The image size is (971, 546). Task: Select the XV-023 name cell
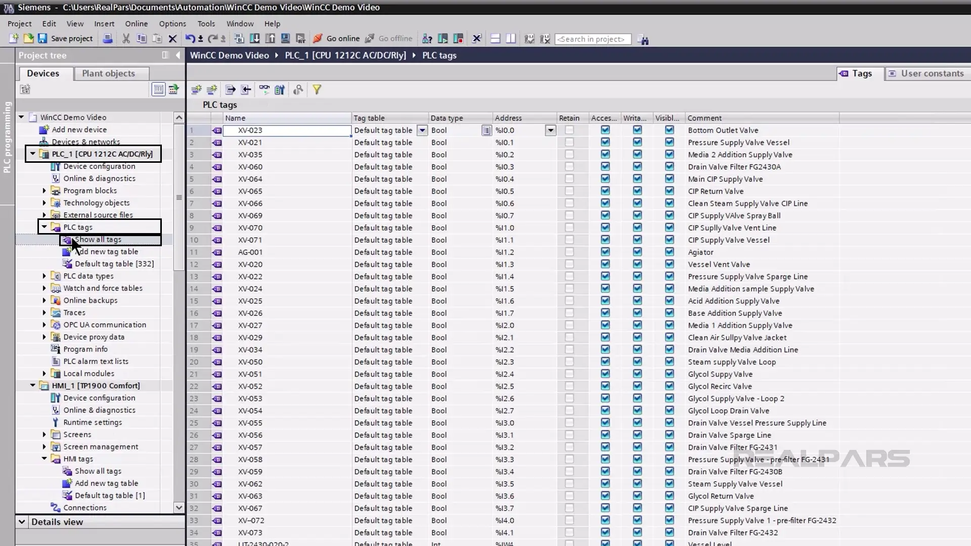pos(287,130)
